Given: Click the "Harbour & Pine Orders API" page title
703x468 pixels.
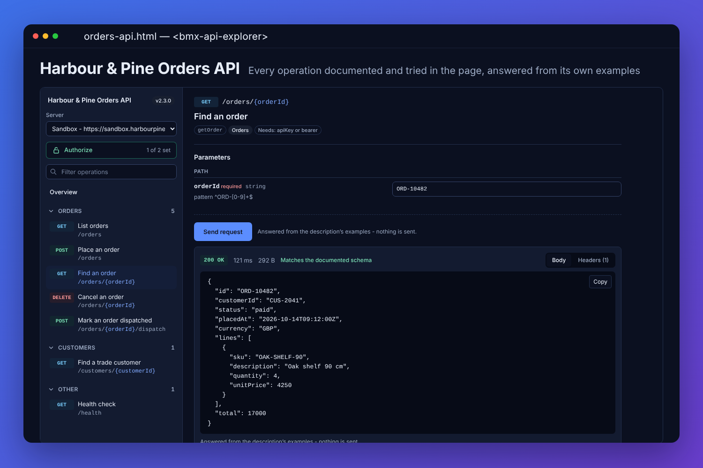Looking at the screenshot, I should [140, 68].
